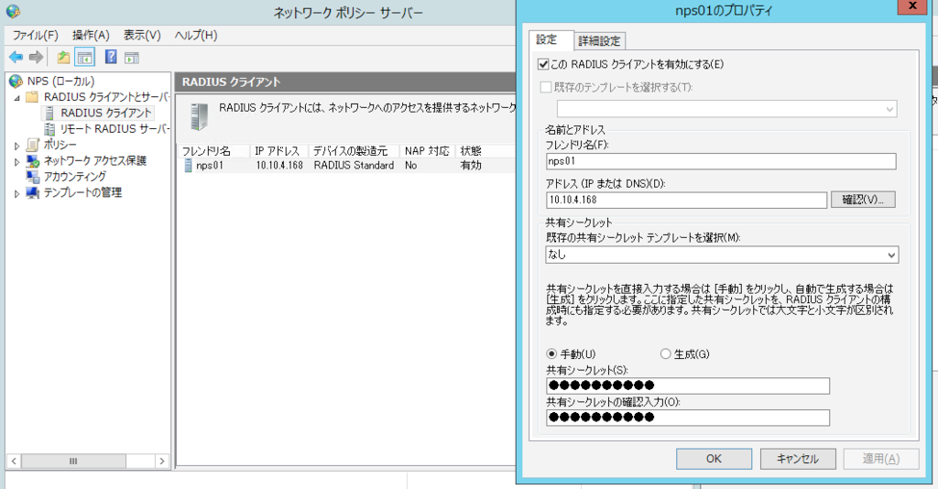Sort by フレンドリ名 column header
938x489 pixels.
pos(213,151)
